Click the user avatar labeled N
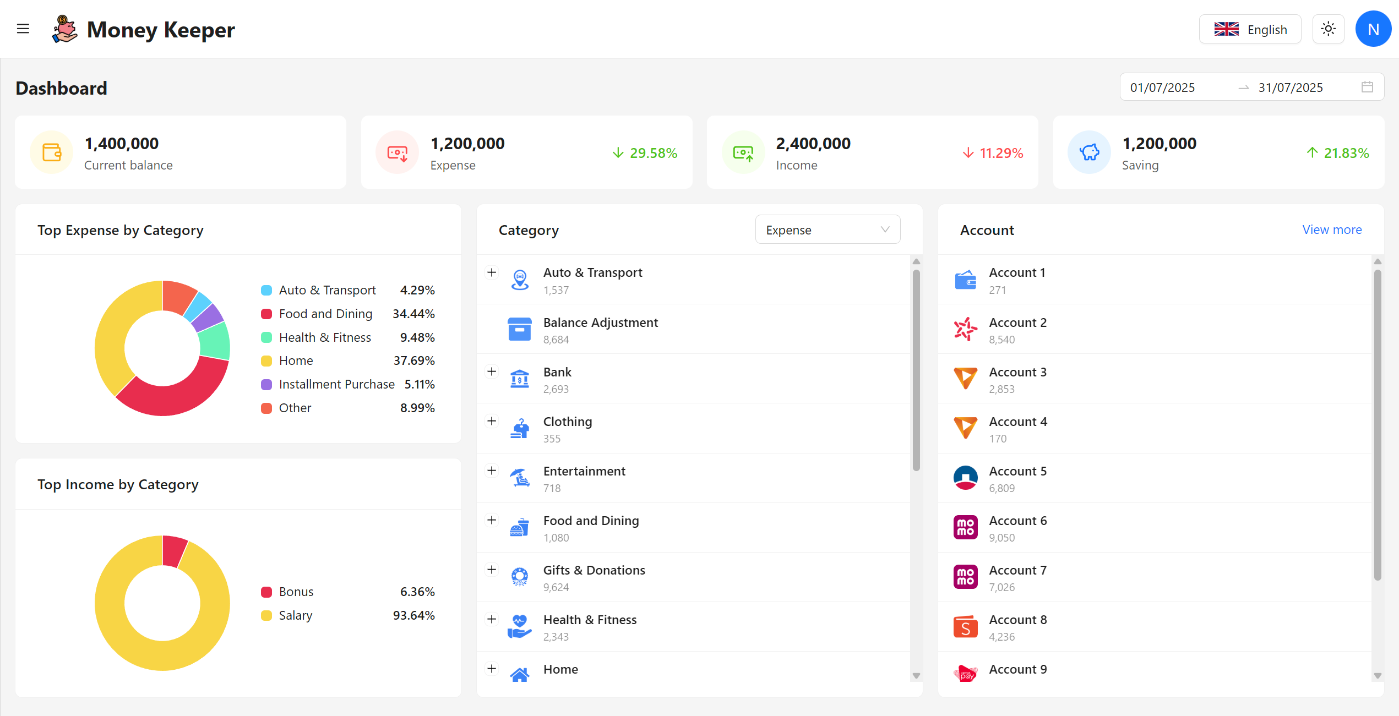The image size is (1399, 716). [x=1373, y=29]
